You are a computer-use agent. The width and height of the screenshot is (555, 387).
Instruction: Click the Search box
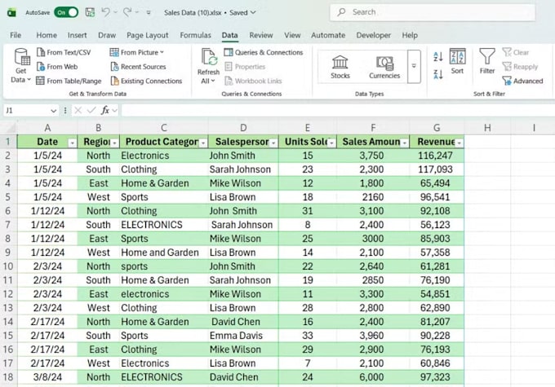433,12
